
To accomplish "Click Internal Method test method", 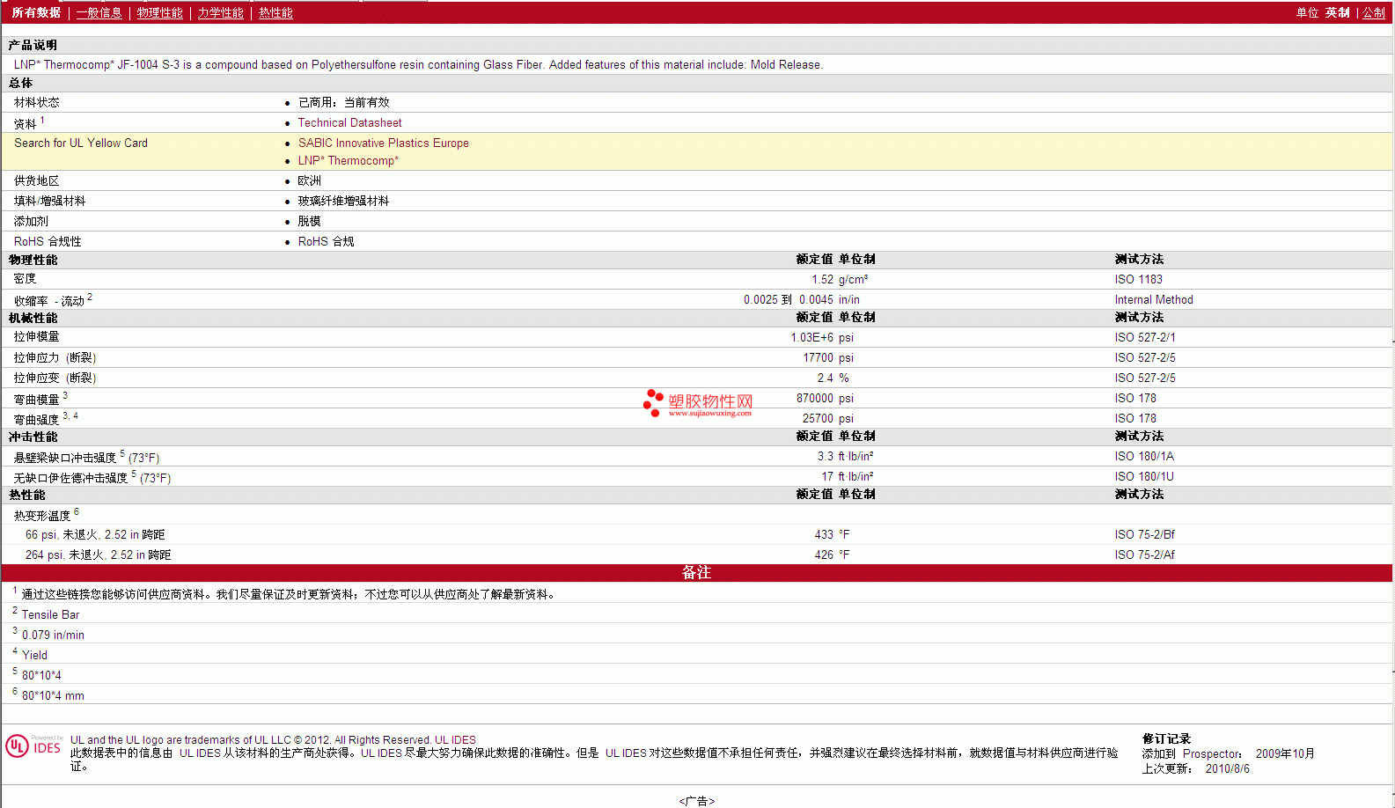I will coord(1154,299).
